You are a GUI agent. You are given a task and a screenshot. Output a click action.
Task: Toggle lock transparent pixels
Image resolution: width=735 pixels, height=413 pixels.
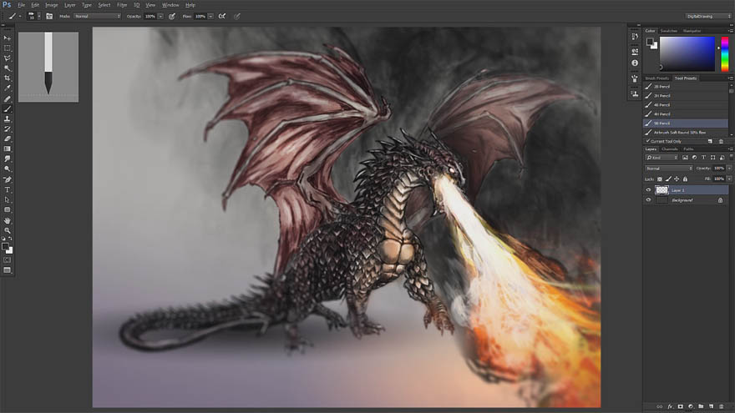click(x=660, y=179)
